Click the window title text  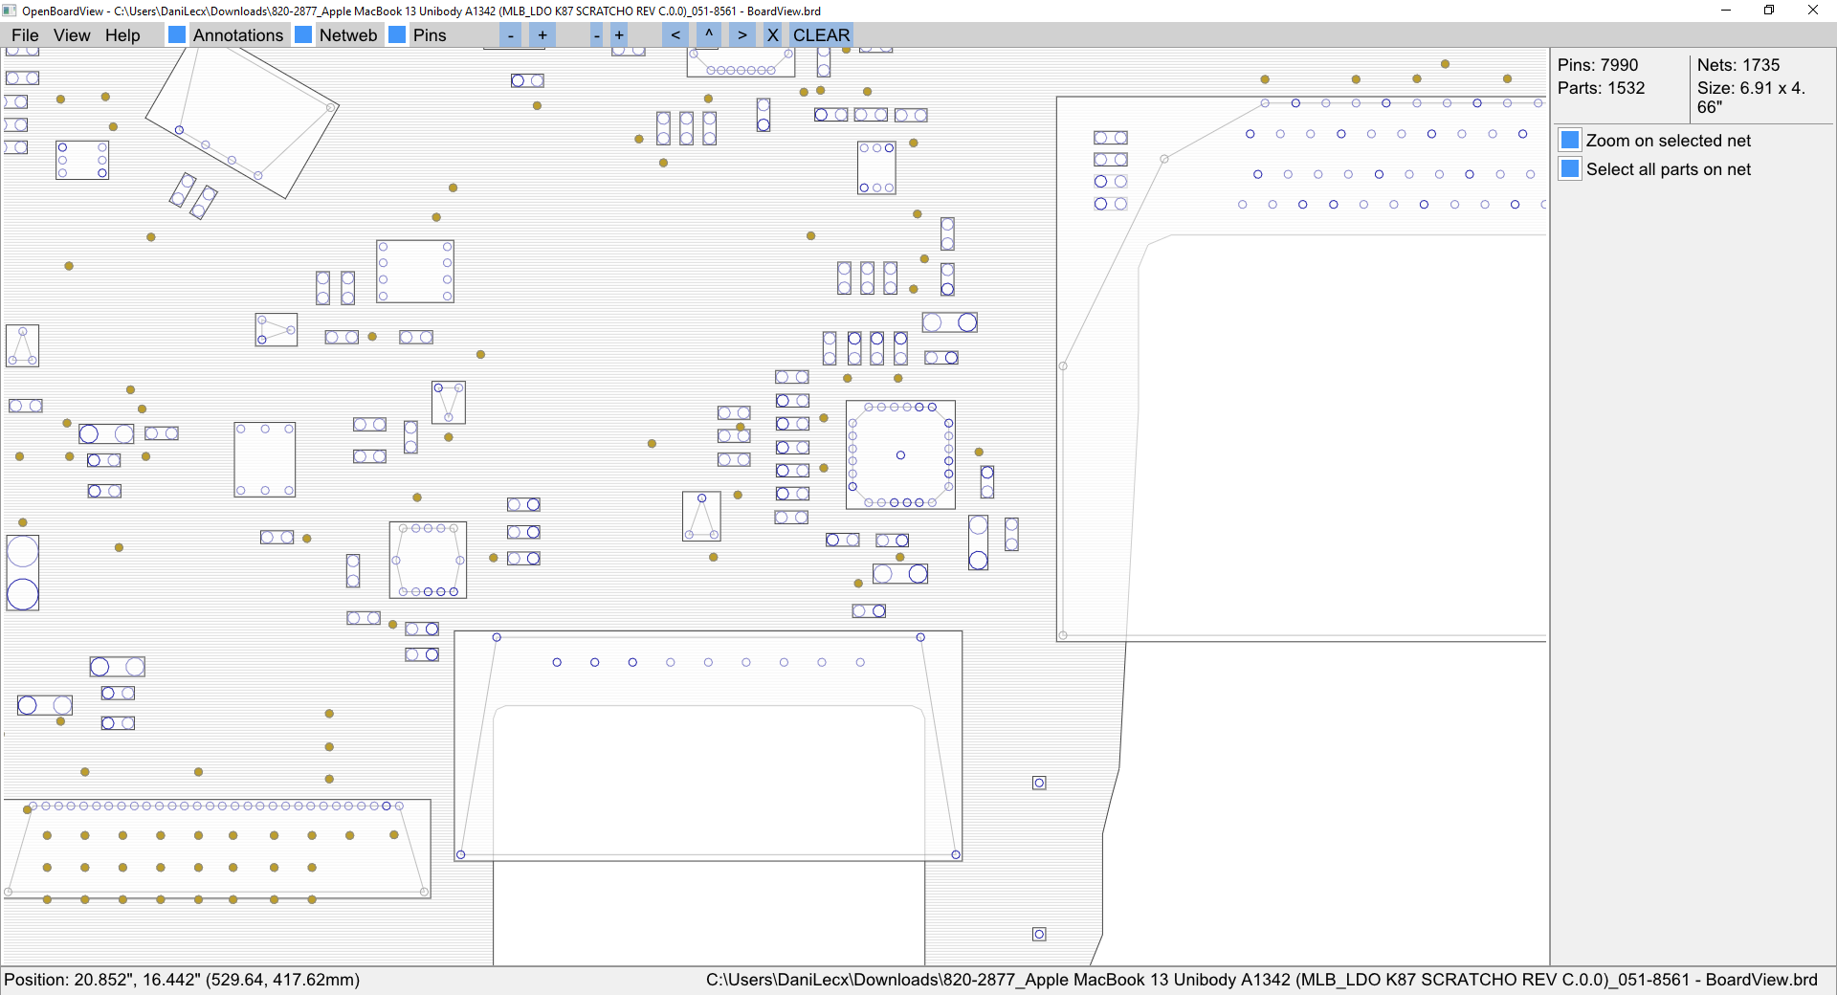(421, 11)
